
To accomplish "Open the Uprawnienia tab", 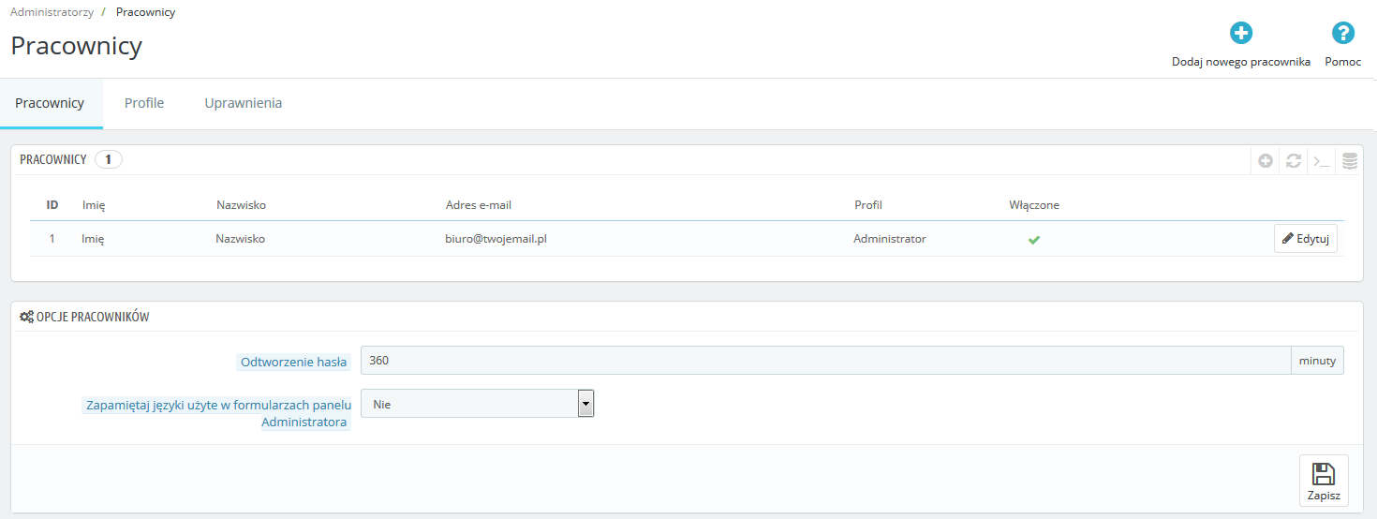I will [243, 103].
